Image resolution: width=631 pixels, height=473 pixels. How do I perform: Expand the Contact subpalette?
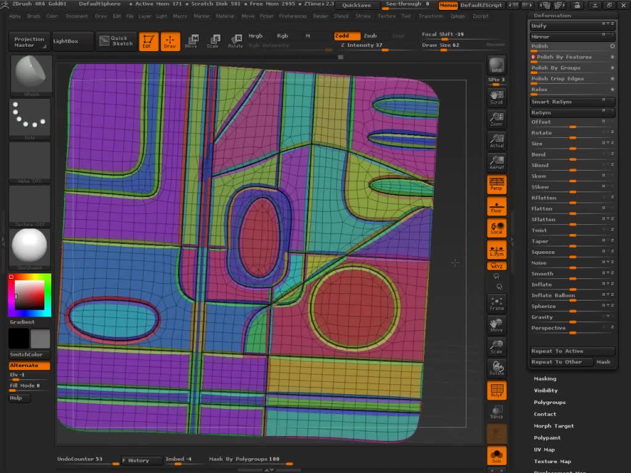(545, 414)
